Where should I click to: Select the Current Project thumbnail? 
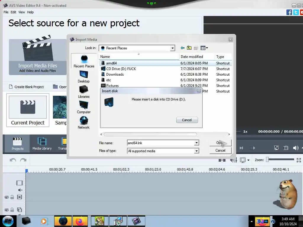[x=28, y=110]
